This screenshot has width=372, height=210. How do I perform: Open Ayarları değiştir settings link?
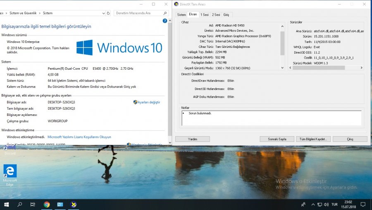149,102
